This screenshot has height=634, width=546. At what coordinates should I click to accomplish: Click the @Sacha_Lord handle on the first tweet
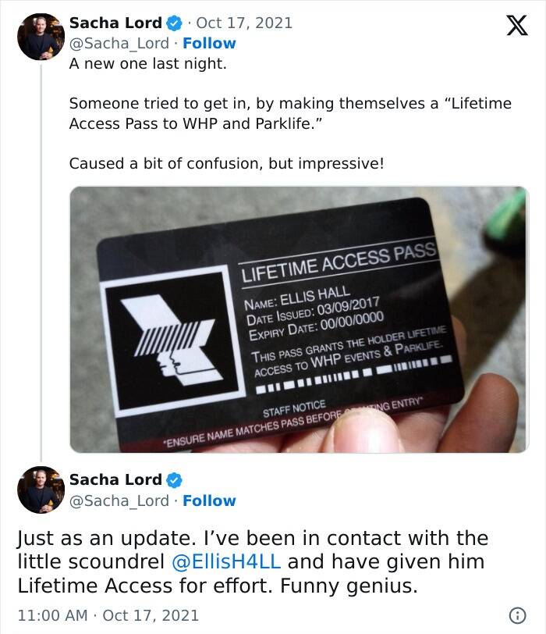click(119, 43)
